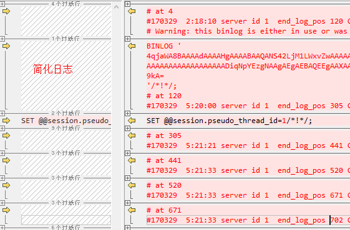Click the copy-left arrow beside "BINLOG '" line
Viewport: 350px width, 230px height.
pos(132,46)
